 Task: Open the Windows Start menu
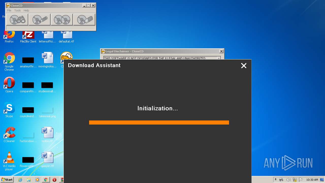click(x=7, y=179)
